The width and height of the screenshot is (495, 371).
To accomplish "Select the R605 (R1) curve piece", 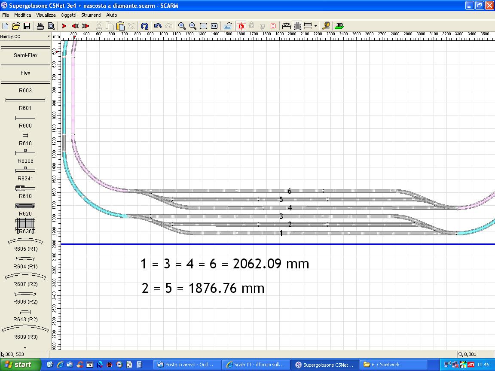I will point(25,245).
